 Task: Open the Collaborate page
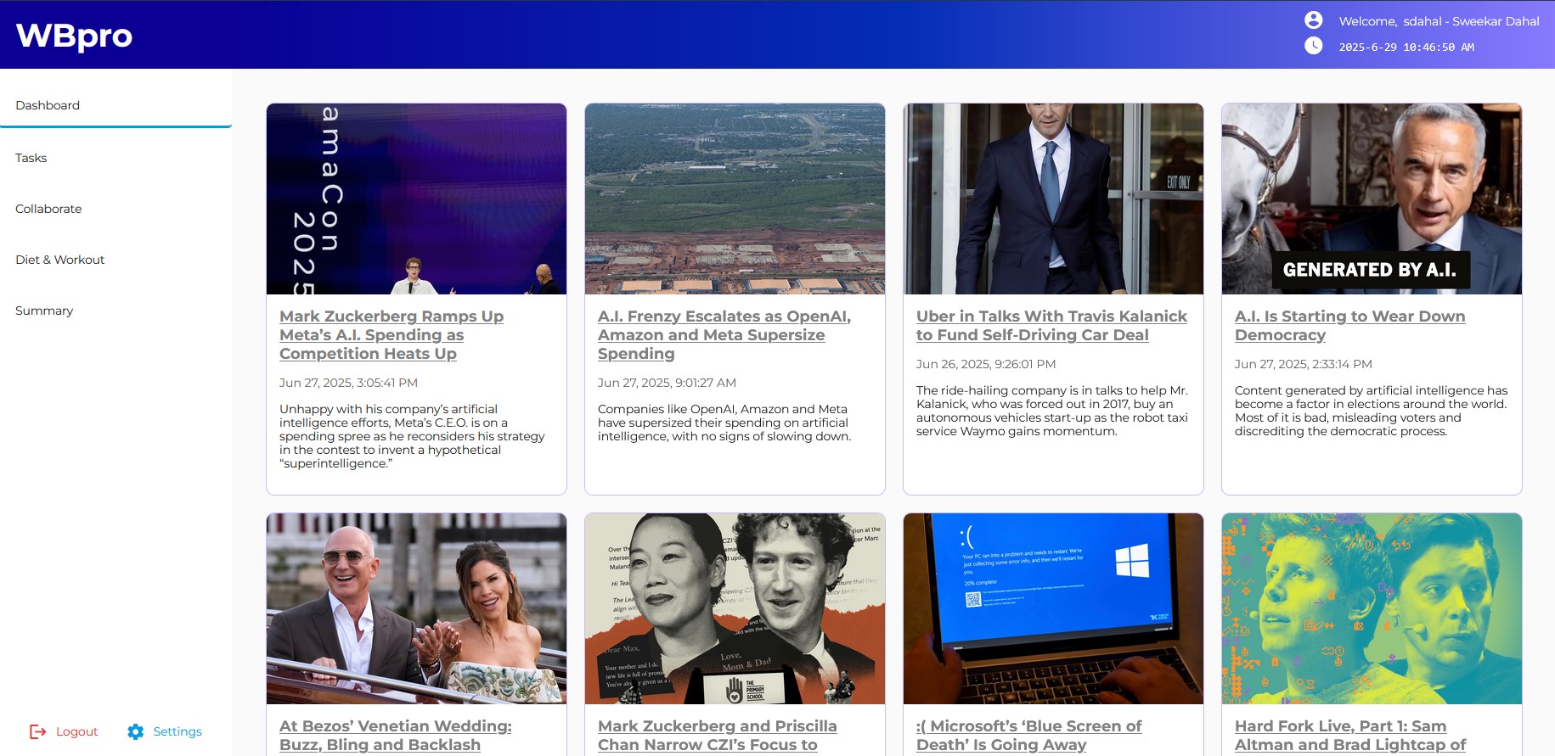(48, 209)
